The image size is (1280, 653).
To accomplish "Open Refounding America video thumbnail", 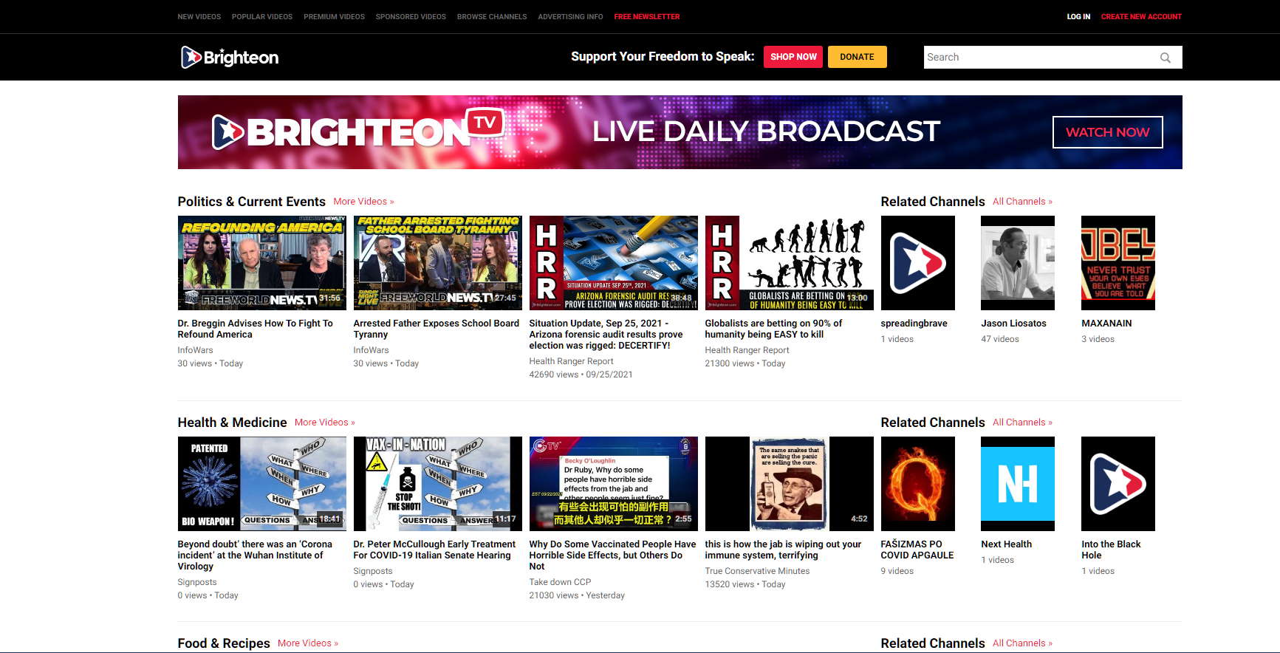I will (x=261, y=263).
